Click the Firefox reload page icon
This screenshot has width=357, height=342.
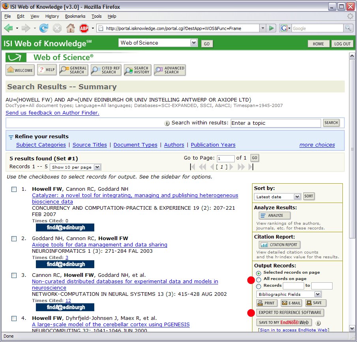44,28
